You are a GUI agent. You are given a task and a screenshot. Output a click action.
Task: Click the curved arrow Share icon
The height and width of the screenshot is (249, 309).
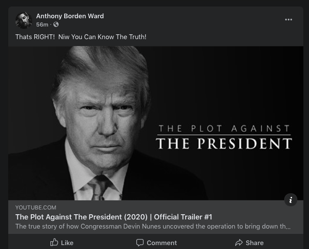click(x=239, y=242)
